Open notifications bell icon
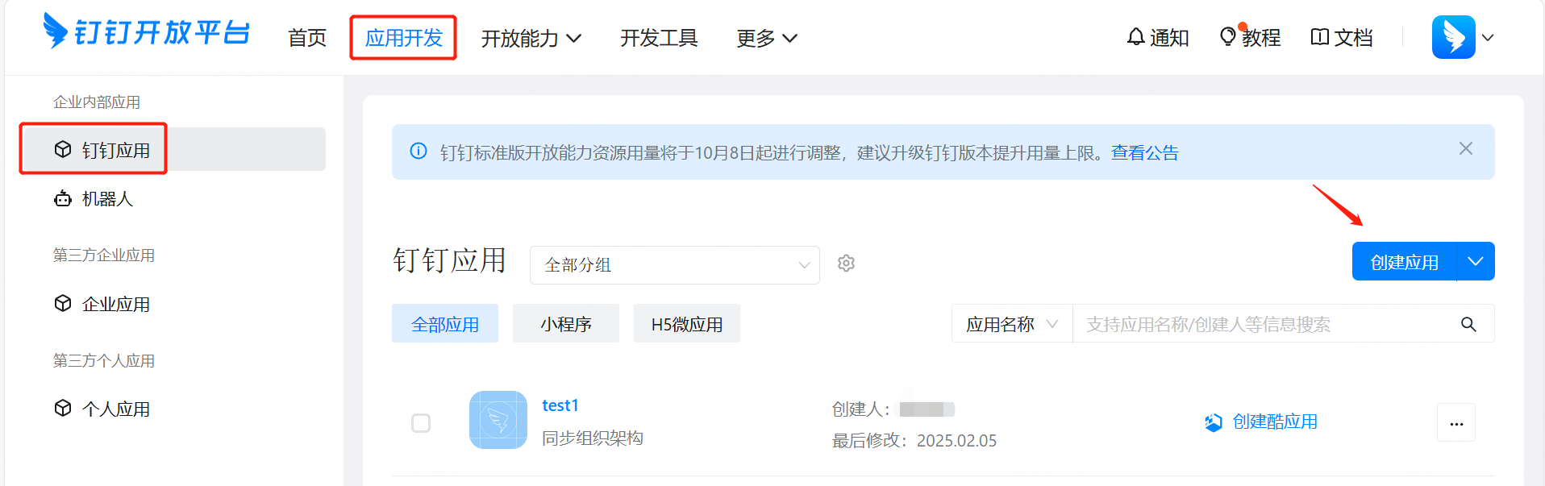The image size is (1545, 486). tap(1135, 37)
